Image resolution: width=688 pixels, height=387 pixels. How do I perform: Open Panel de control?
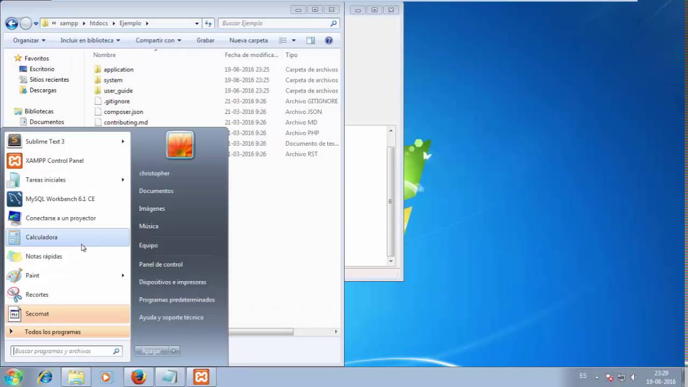[x=161, y=264]
